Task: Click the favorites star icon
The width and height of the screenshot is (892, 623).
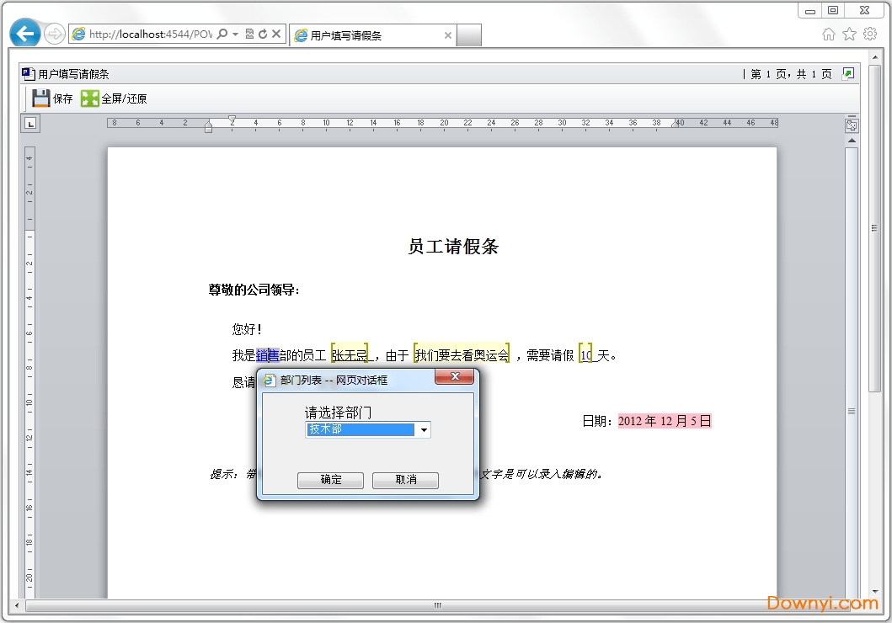Action: click(x=849, y=33)
